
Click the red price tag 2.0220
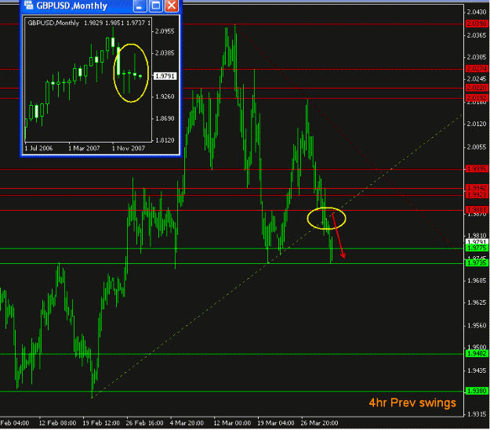click(477, 88)
